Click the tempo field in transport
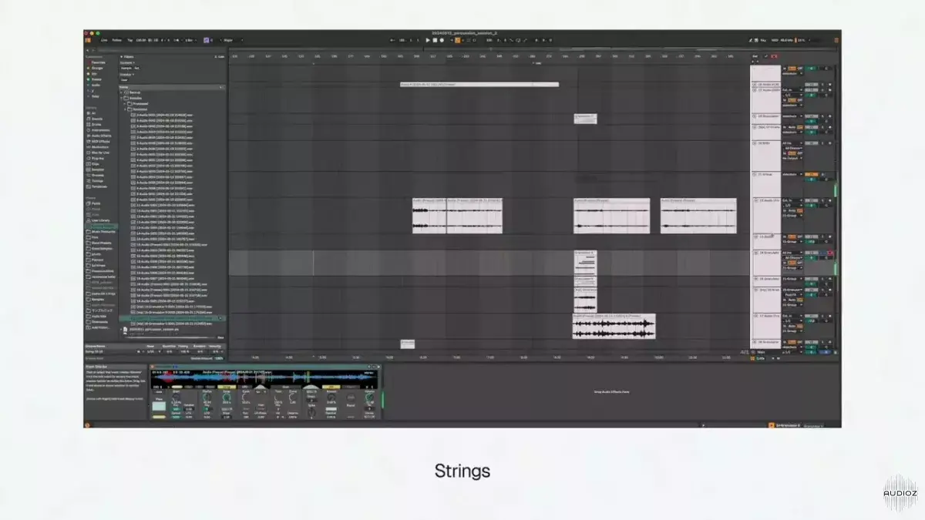925x520 pixels. tap(141, 39)
